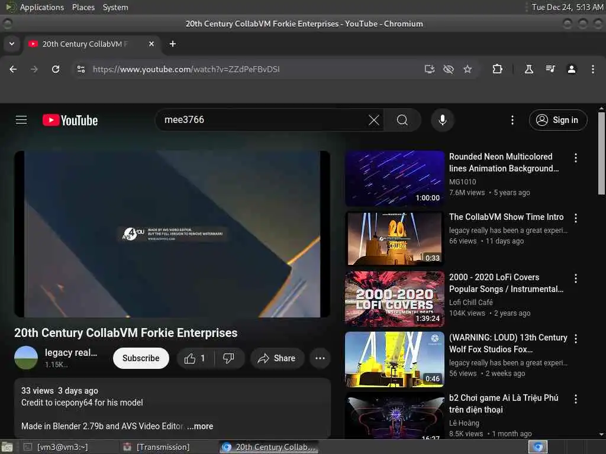
Task: Open the browser profile icon
Action: [572, 69]
